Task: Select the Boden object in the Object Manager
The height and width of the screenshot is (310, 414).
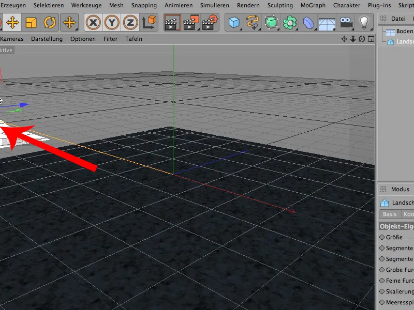Action: click(404, 31)
